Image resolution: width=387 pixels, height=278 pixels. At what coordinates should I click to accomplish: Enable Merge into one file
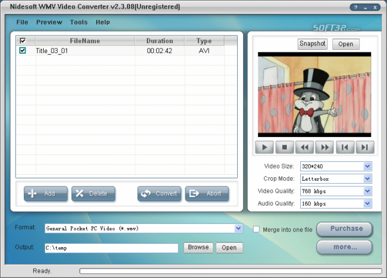(x=256, y=230)
